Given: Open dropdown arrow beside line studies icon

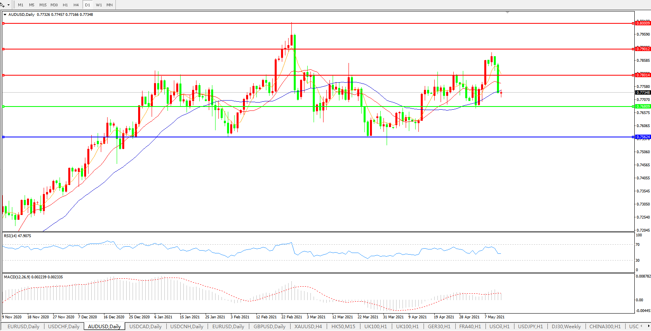Looking at the screenshot, I should [x=9, y=5].
